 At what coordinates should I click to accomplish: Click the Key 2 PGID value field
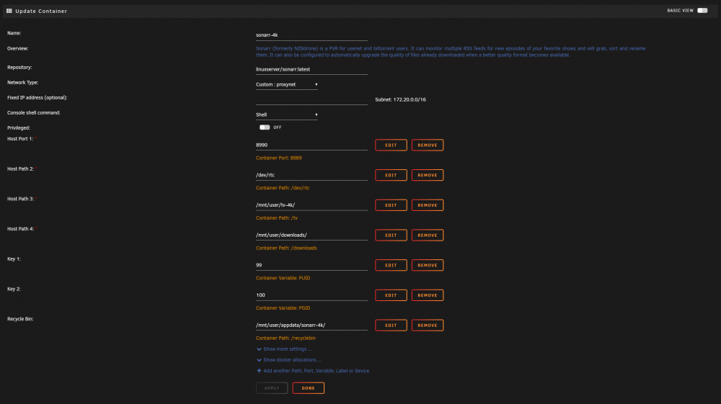pos(311,295)
